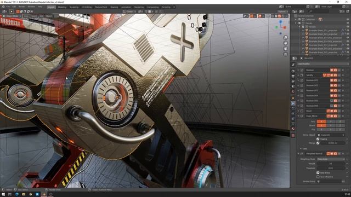Toggle visibility of the Collection row
Viewport: 351px width, 197px height.
coord(348,20)
